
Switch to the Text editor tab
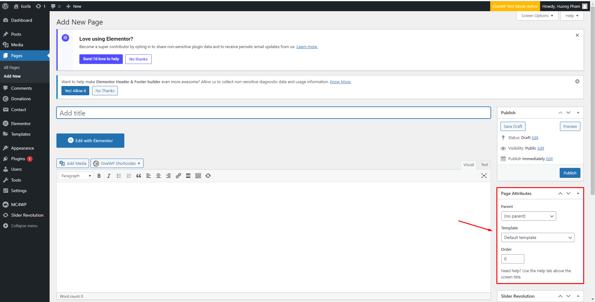(484, 165)
